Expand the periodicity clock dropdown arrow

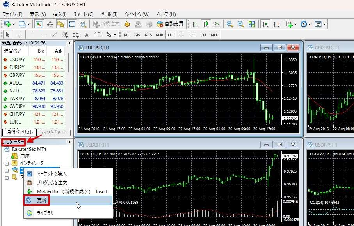pos(310,24)
